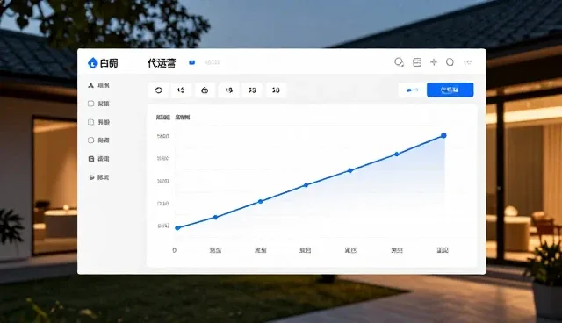Select the sidebar item with the dark calendar icon
The image size is (562, 323).
click(98, 159)
